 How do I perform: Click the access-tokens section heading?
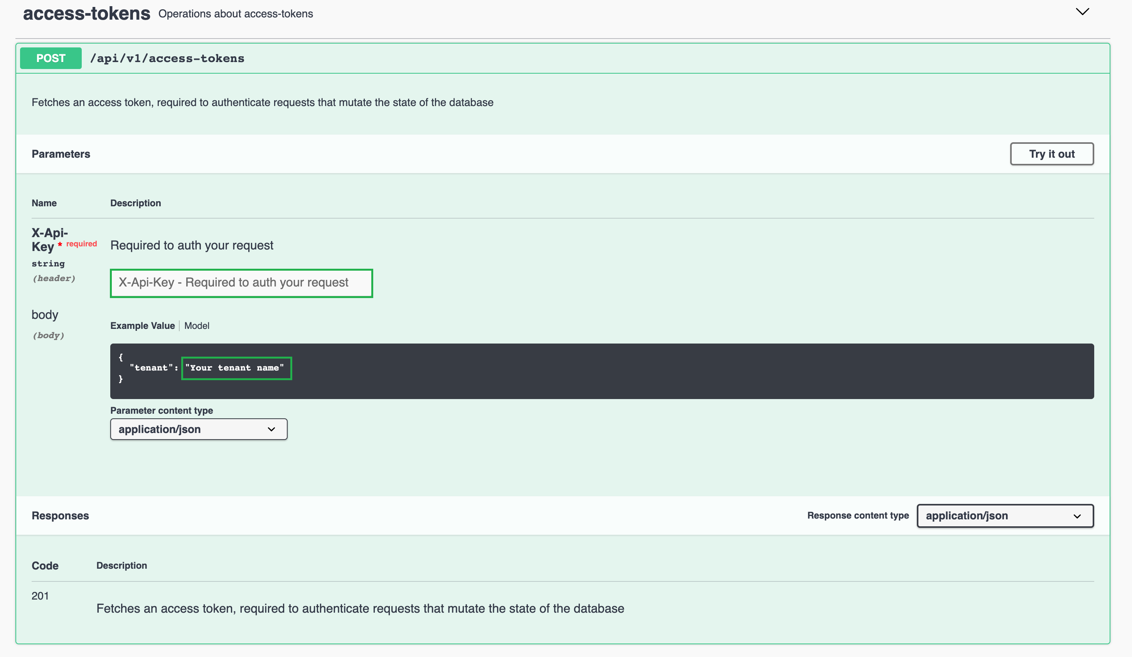[x=87, y=13]
